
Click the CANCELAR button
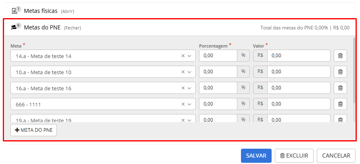(x=336, y=156)
